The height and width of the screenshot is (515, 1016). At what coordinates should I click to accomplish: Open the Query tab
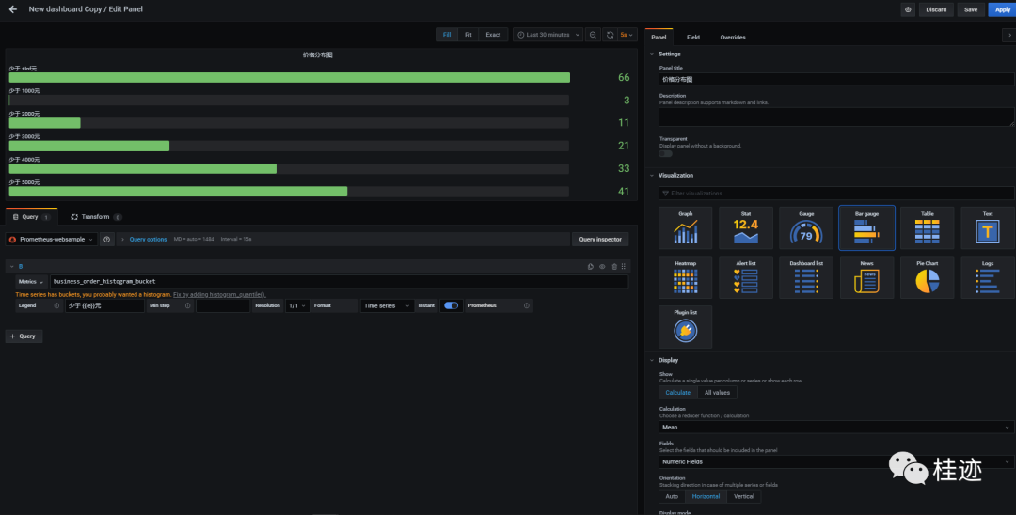click(x=31, y=217)
